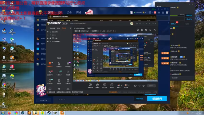Toggle visibility of 文本1 source
This screenshot has height=115, width=204.
(x=48, y=32)
